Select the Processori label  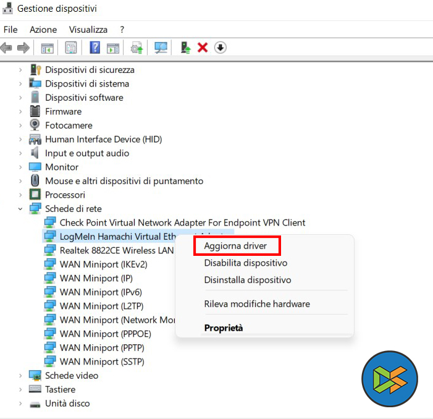pos(65,195)
